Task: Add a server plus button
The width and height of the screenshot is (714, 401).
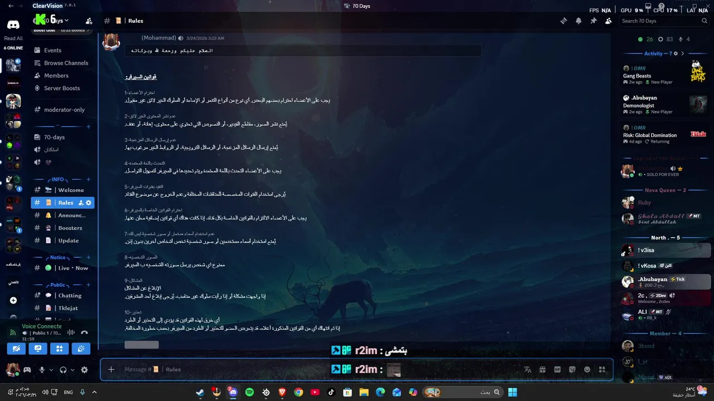Action: tap(13, 300)
